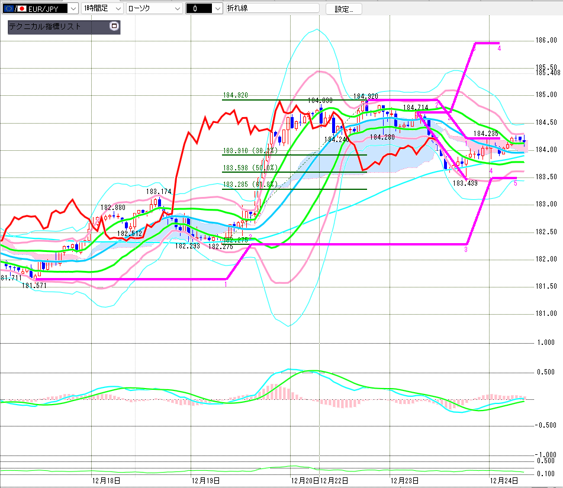Click the 183.598 (50.0%) Fibonacci level label
Screen dimensions: 563x488
250,168
